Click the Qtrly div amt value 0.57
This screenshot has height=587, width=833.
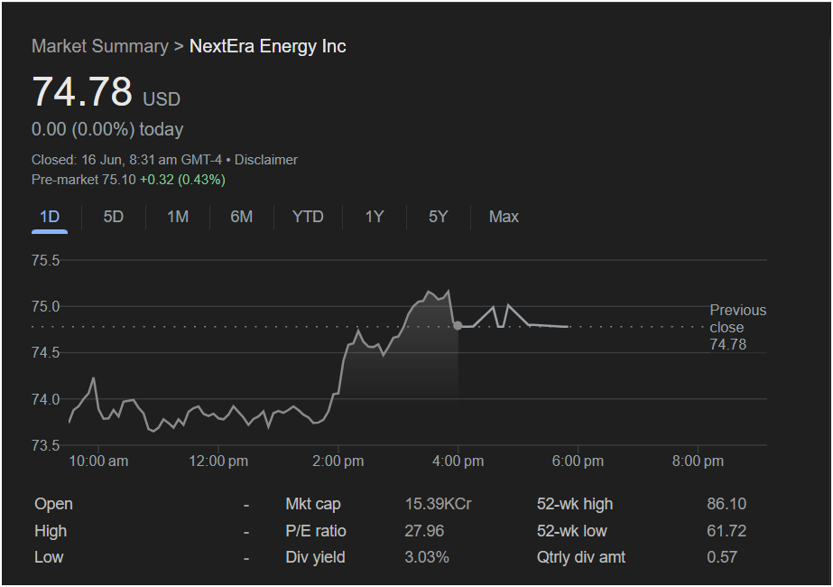click(x=722, y=557)
